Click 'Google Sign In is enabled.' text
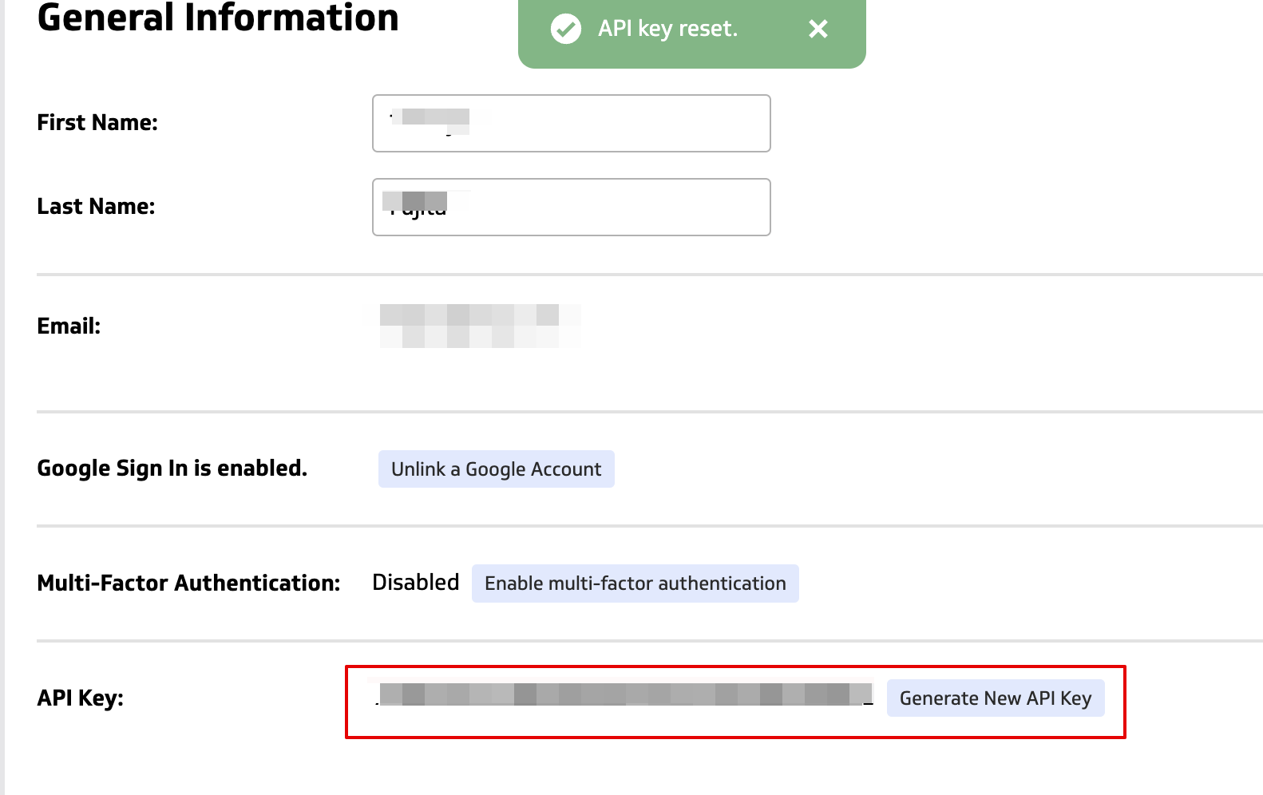This screenshot has height=795, width=1263. click(172, 469)
